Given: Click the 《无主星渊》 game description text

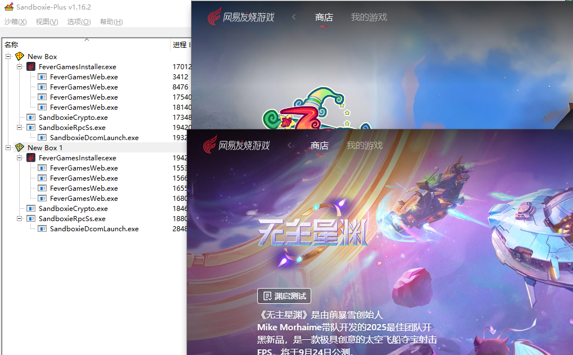Looking at the screenshot, I should 347,333.
